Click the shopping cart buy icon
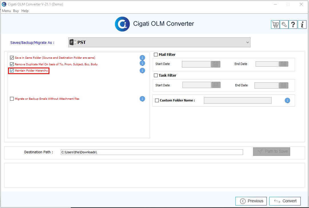This screenshot has height=208, width=309. click(275, 25)
